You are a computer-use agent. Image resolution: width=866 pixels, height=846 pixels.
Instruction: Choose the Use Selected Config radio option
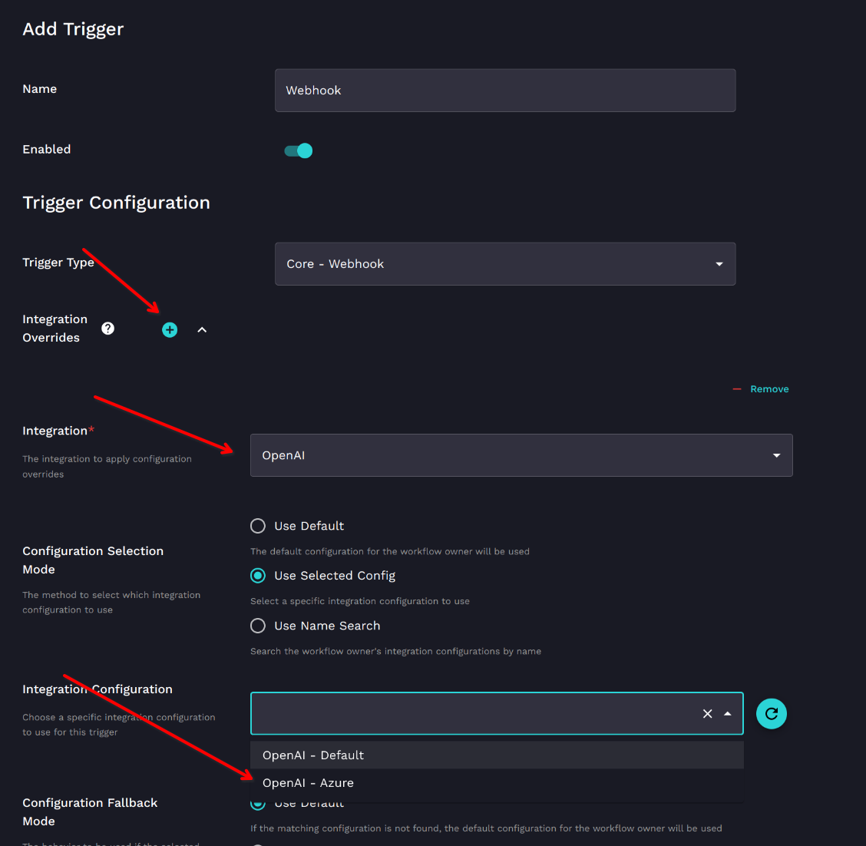click(258, 576)
